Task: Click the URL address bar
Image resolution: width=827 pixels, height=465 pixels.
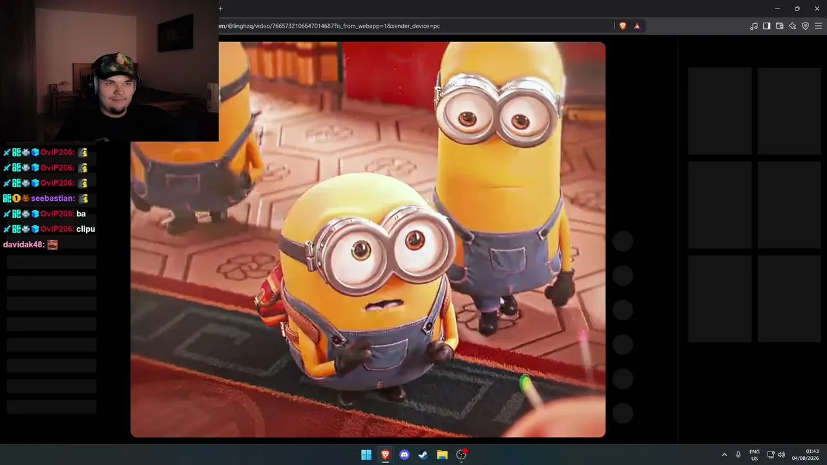Action: pyautogui.click(x=413, y=26)
